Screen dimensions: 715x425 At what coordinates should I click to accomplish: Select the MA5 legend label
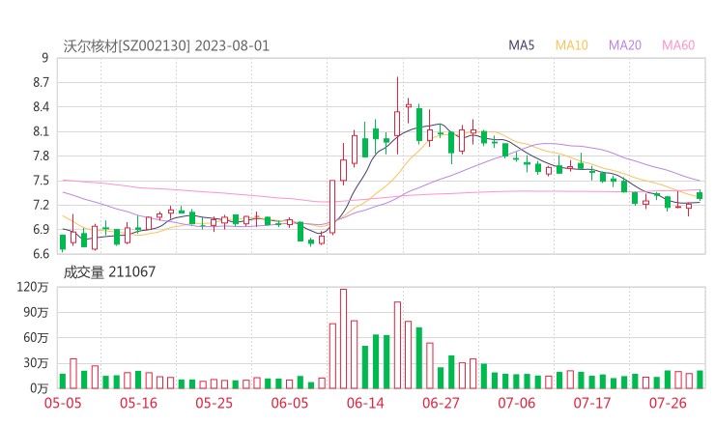(521, 45)
